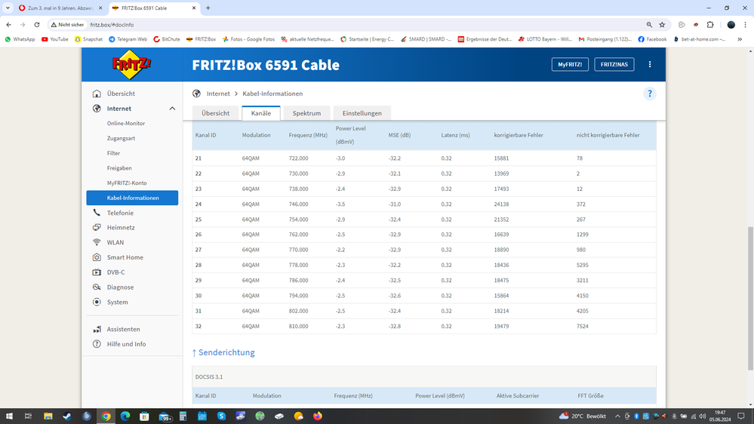Screen dimensions: 754x424
Task: Open the browser tab search dropdown
Action: tap(8, 8)
